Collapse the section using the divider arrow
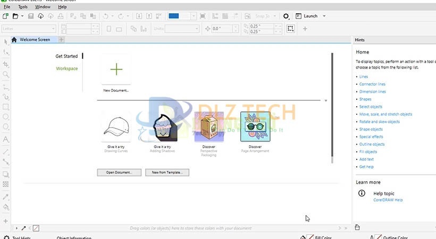This screenshot has width=436, height=239. [x=325, y=100]
